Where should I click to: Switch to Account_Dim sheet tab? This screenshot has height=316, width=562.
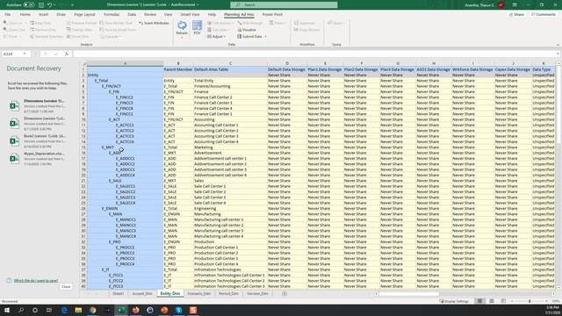pos(142,294)
